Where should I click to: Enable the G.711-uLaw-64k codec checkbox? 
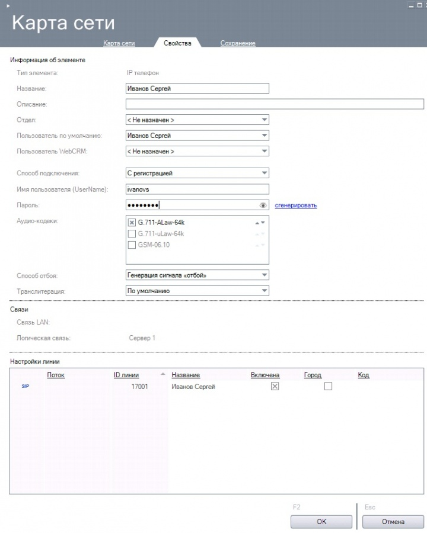132,234
